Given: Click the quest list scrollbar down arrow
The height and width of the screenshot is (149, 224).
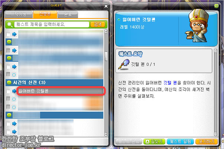Looking at the screenshot, I should 106,134.
